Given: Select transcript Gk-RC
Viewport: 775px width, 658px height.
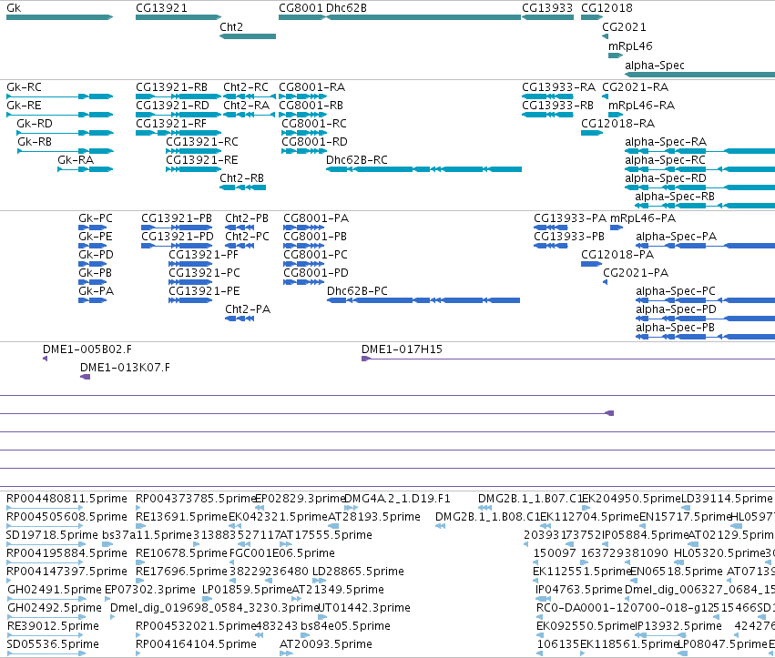Looking at the screenshot, I should pyautogui.click(x=25, y=87).
